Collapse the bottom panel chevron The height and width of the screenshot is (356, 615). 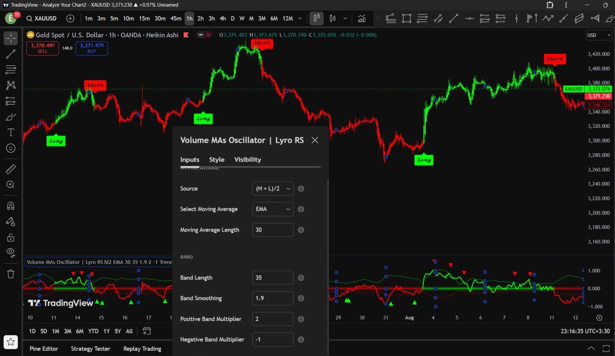point(591,348)
